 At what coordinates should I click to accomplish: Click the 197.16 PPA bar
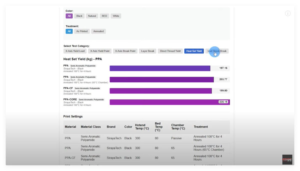[x=160, y=68]
